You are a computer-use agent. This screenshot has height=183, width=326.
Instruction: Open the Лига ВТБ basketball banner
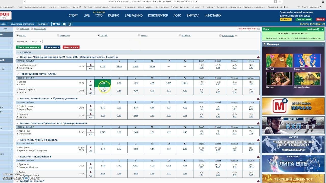click(x=293, y=163)
